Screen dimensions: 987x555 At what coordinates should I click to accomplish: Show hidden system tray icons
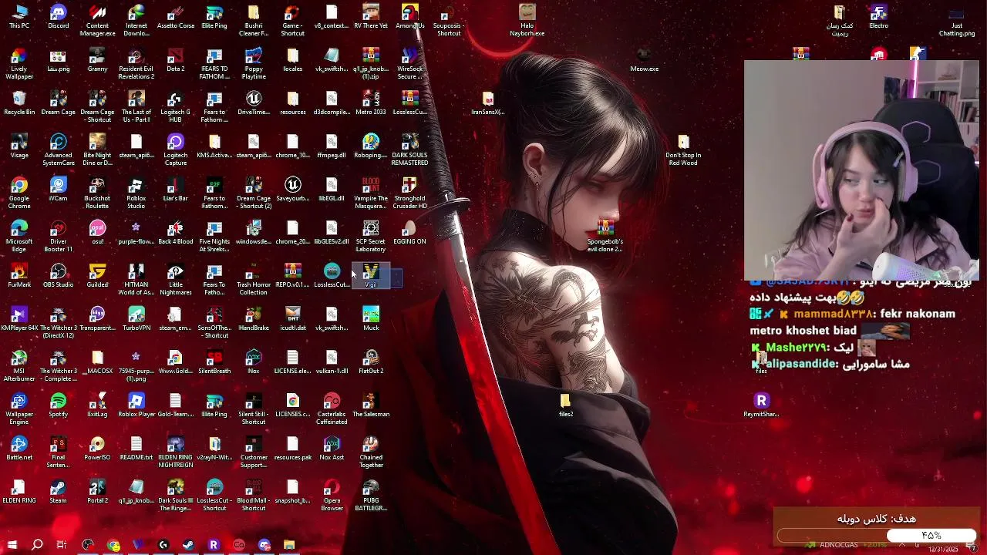coord(903,545)
